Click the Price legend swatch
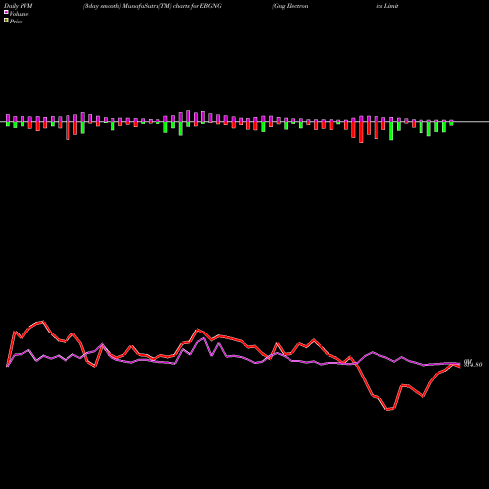Image resolution: width=489 pixels, height=489 pixels. [6, 21]
